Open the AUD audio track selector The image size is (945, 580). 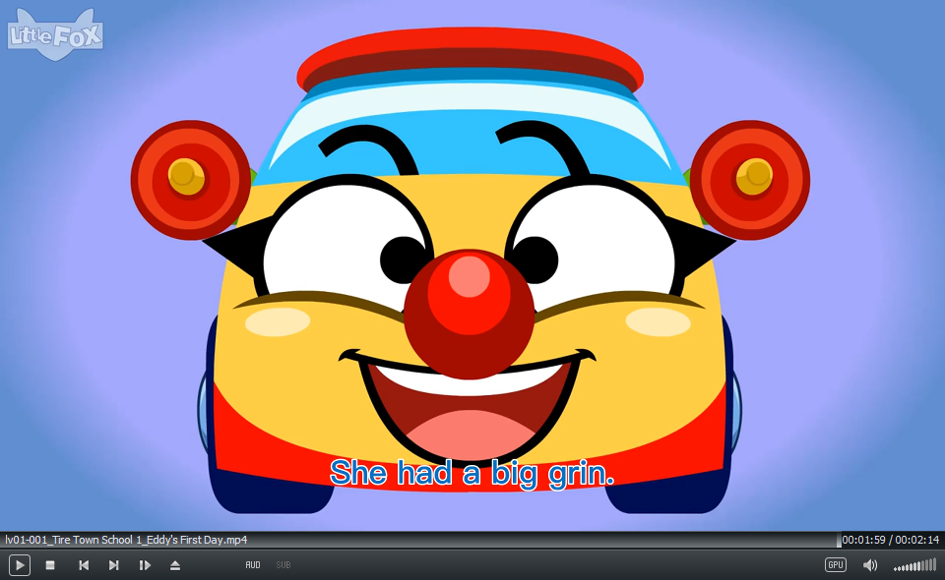pos(253,565)
